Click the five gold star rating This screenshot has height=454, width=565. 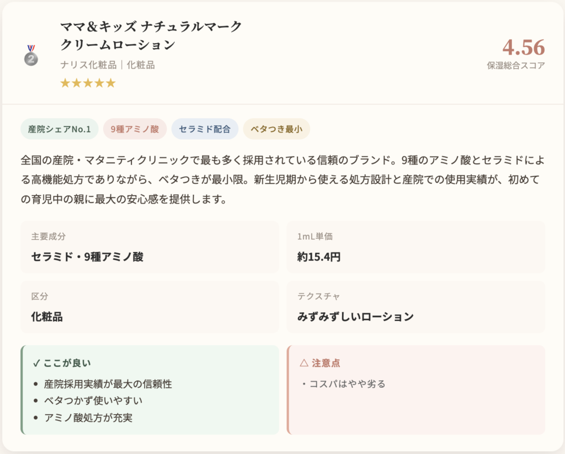(88, 83)
